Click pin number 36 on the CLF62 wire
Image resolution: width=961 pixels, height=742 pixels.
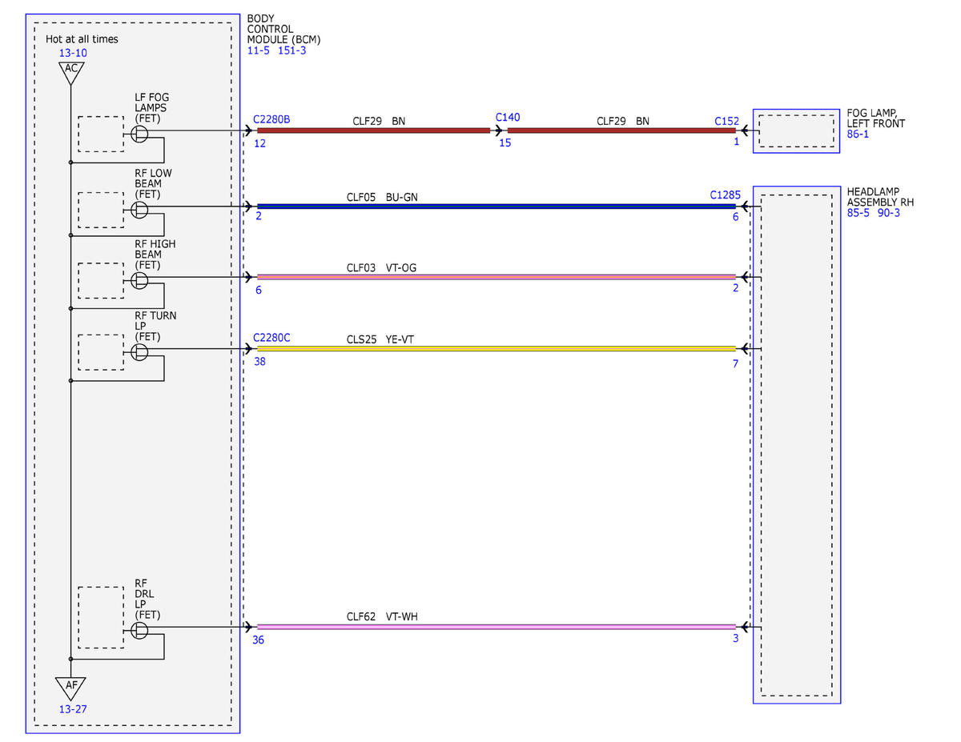tap(258, 640)
